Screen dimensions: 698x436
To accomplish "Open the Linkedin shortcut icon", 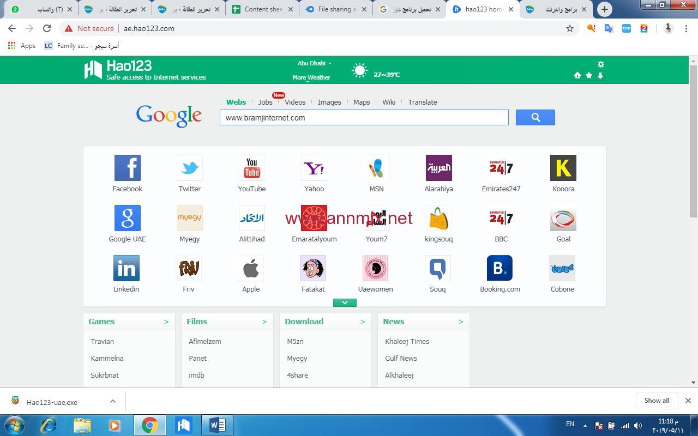I will [x=127, y=268].
